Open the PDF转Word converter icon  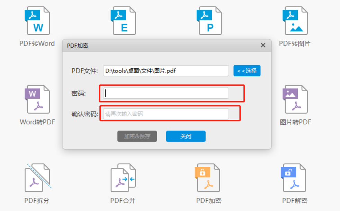coord(37,21)
